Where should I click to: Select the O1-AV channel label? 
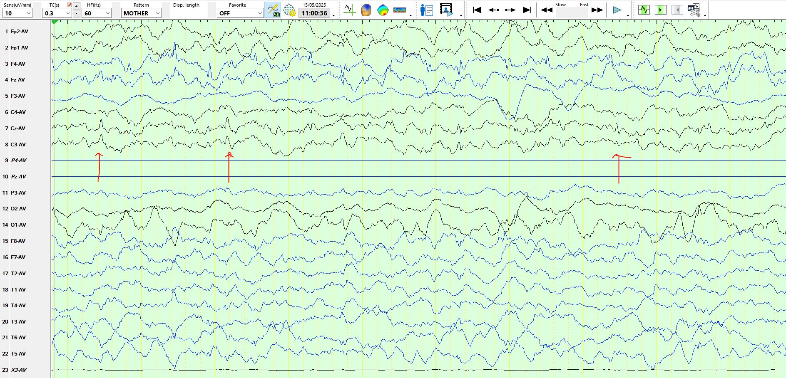pos(18,225)
